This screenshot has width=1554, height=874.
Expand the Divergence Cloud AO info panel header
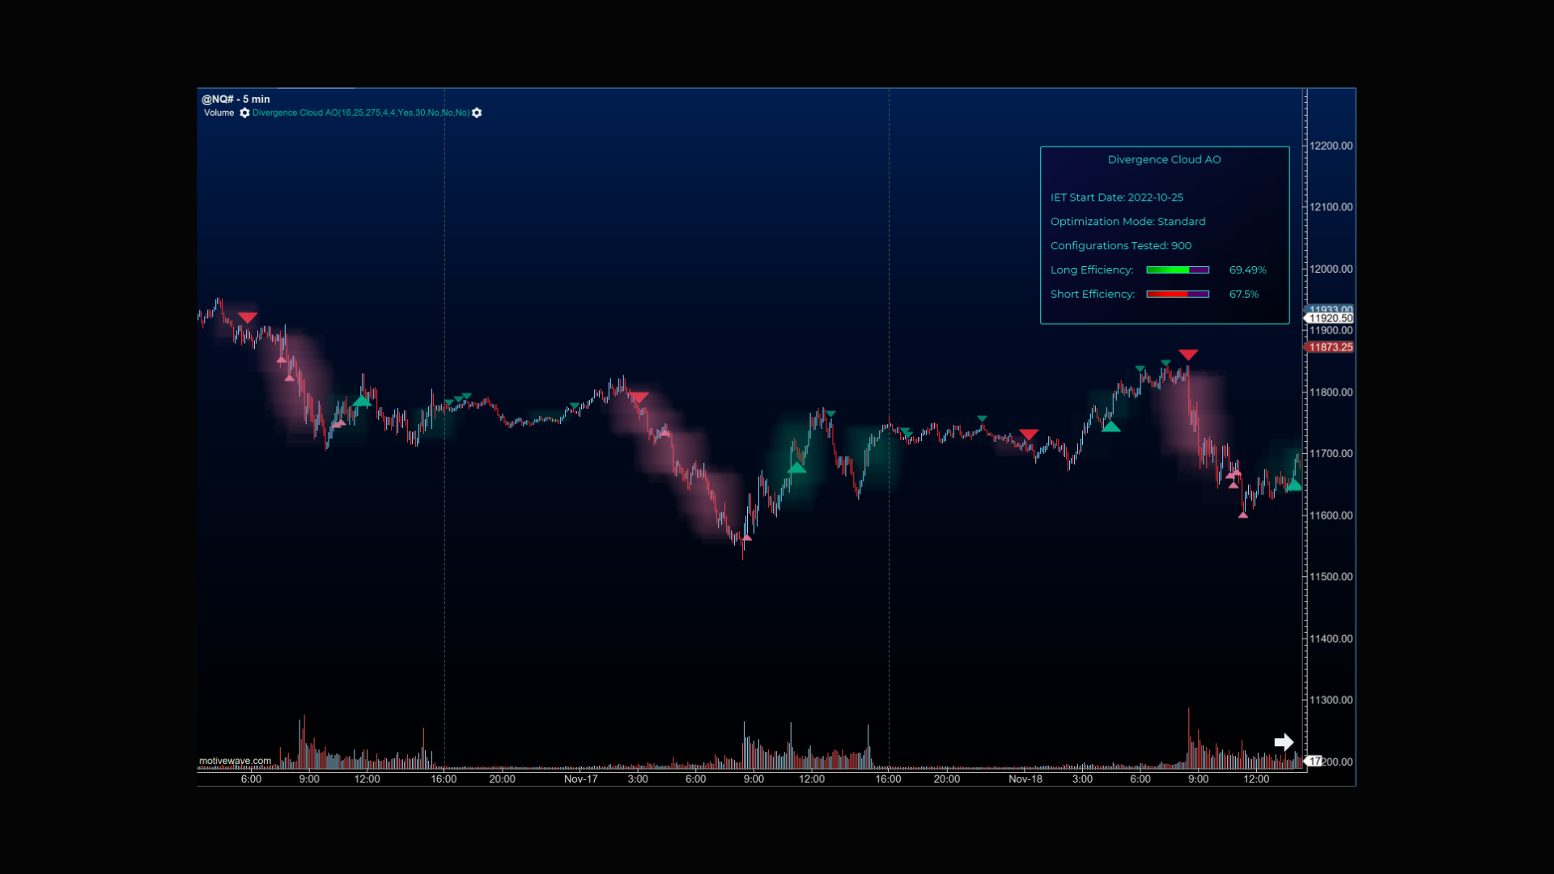point(1164,159)
